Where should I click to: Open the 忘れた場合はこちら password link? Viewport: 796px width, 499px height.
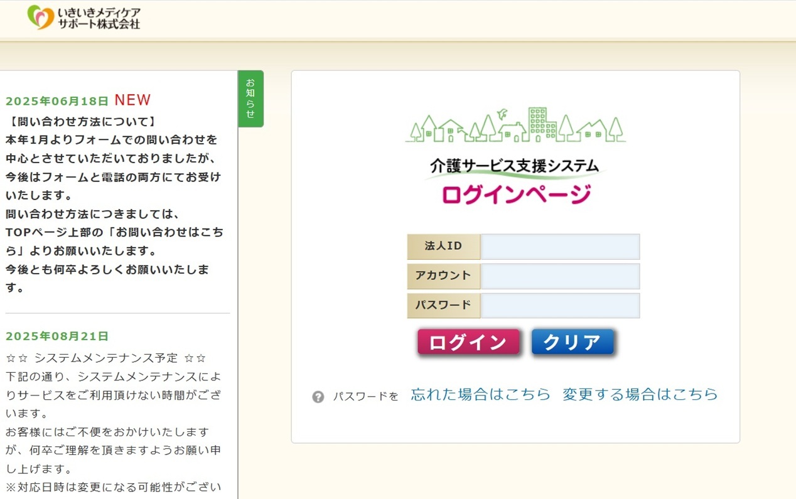click(x=480, y=394)
